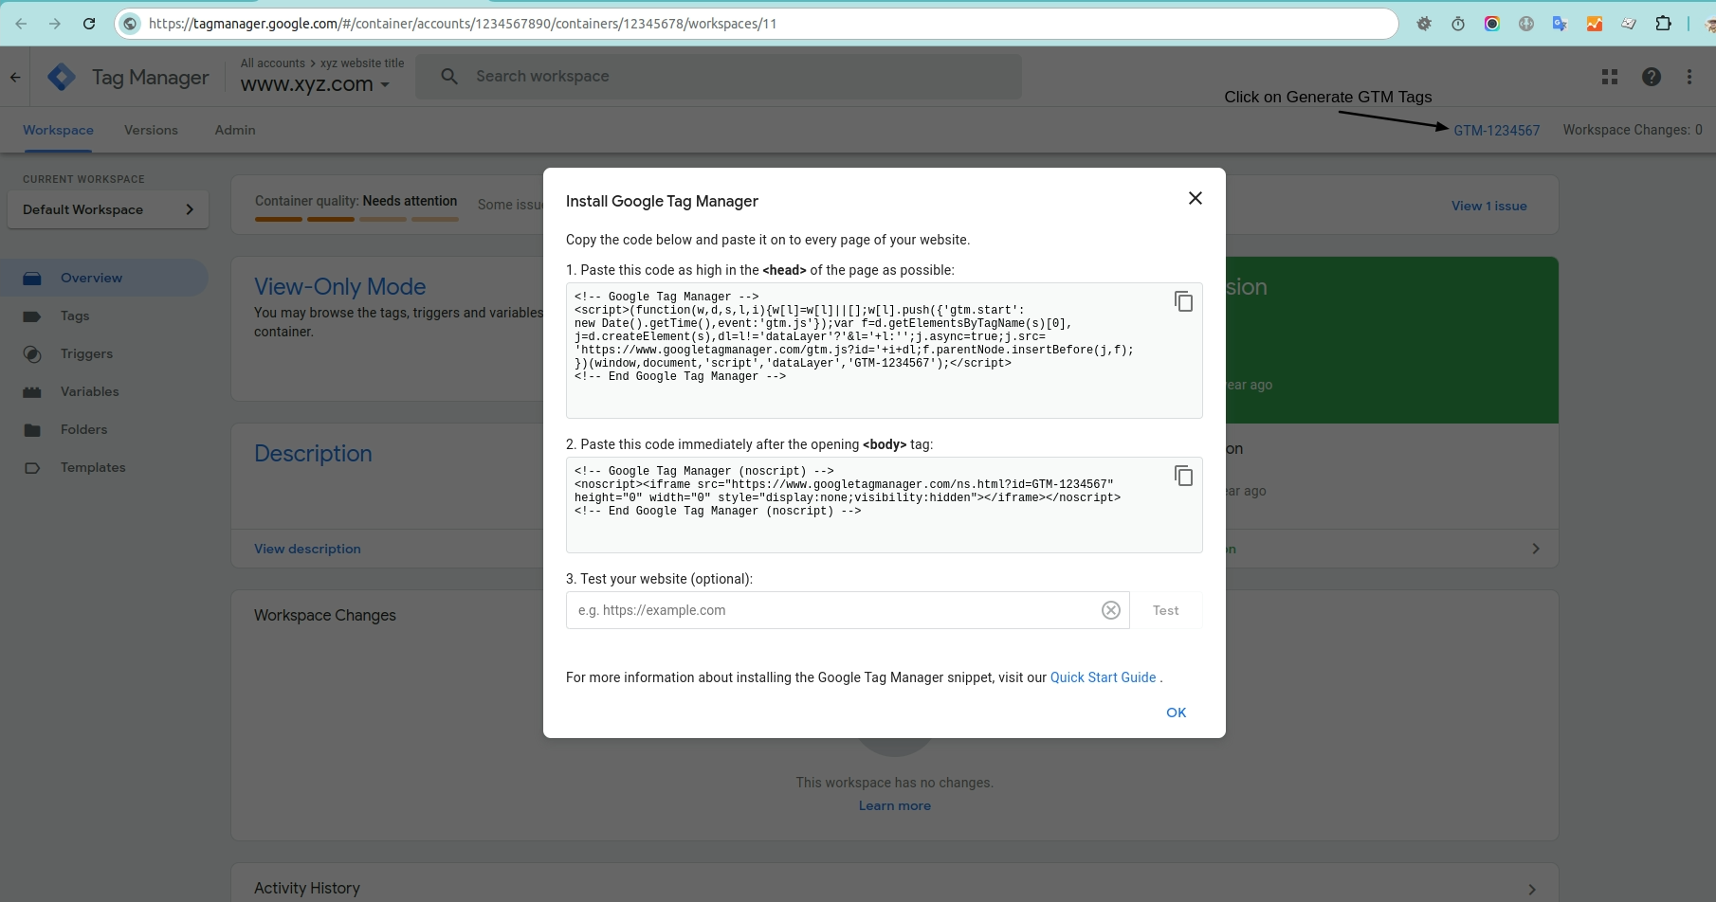This screenshot has width=1716, height=902.
Task: Open the Quick Start Guide link
Action: point(1103,677)
